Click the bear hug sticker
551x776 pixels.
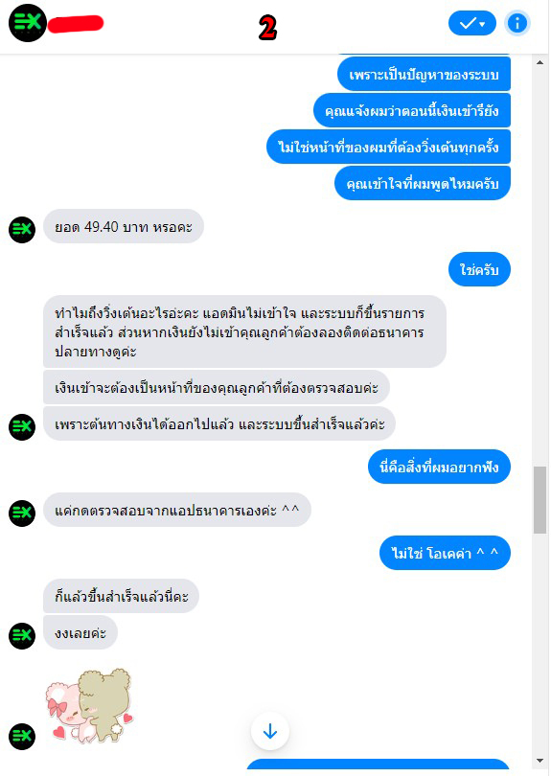tap(89, 705)
